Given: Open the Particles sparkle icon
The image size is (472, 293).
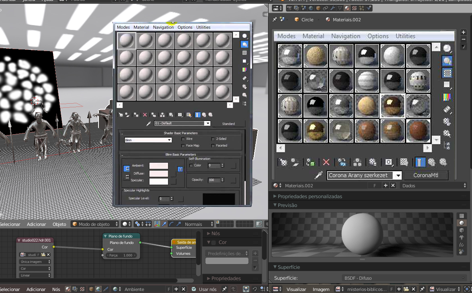Looking at the screenshot, I should 361,8.
